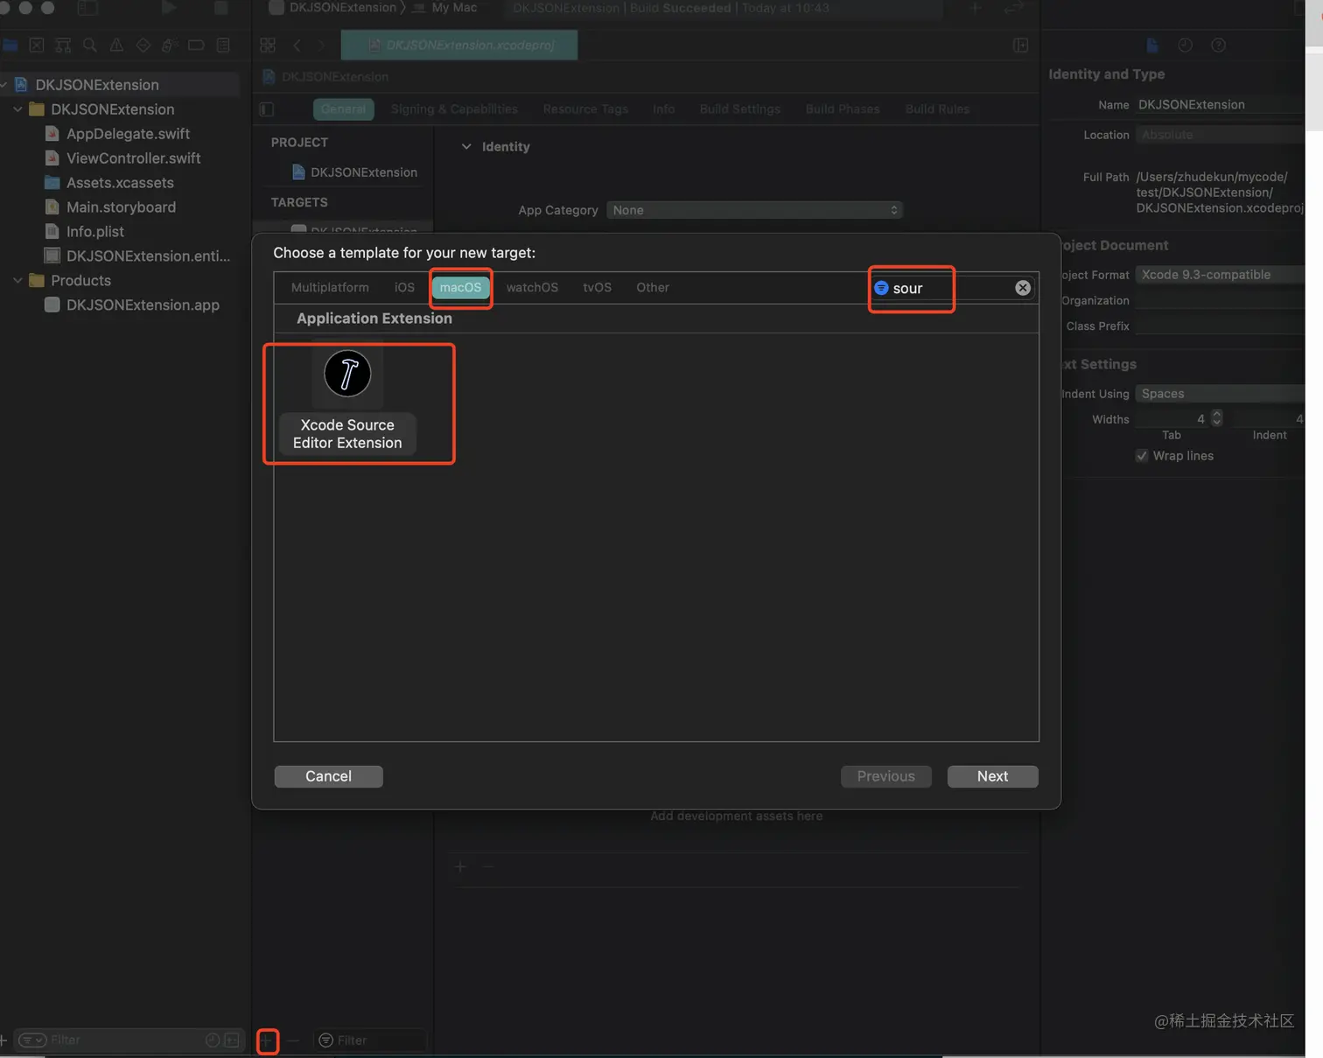
Task: Click the Next button
Action: pyautogui.click(x=992, y=776)
